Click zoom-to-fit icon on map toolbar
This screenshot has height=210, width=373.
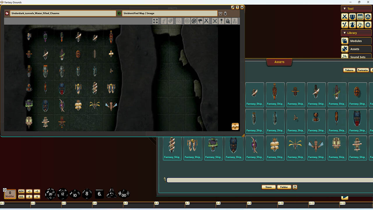(x=155, y=21)
